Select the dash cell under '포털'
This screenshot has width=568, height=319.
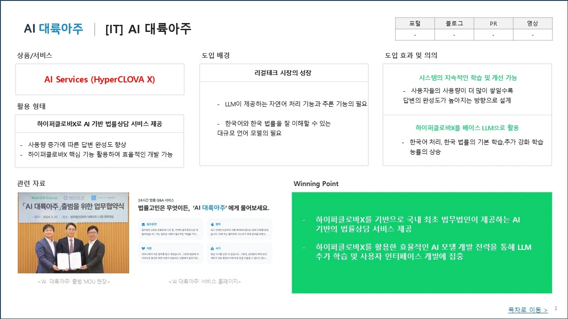(415, 35)
